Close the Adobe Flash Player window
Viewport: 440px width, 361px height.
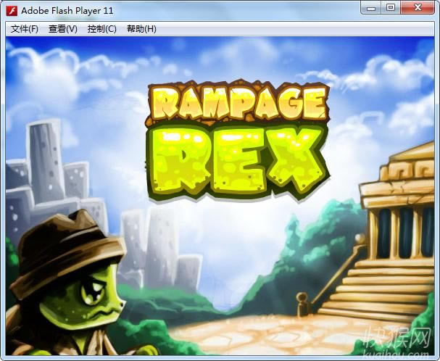click(x=418, y=8)
